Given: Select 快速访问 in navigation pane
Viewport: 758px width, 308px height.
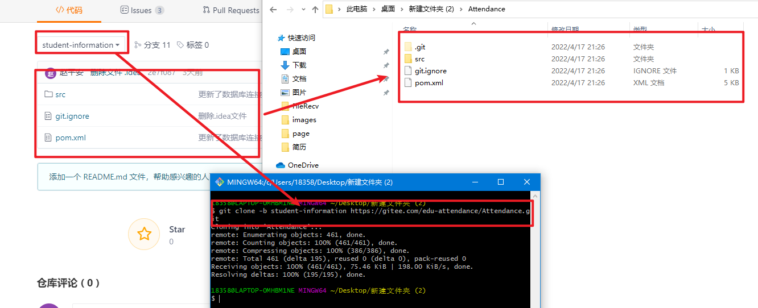Looking at the screenshot, I should click(301, 38).
